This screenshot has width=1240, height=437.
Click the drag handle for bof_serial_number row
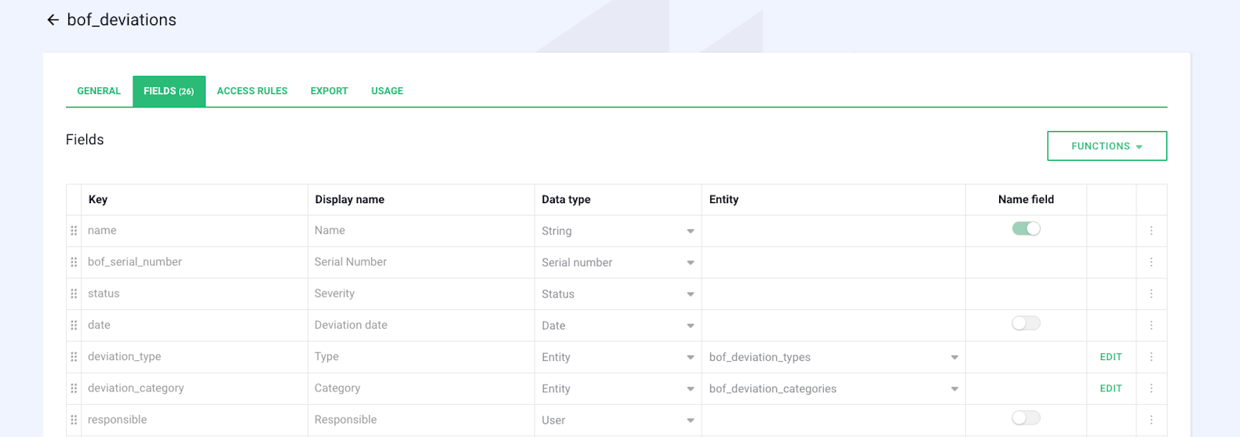tap(74, 262)
